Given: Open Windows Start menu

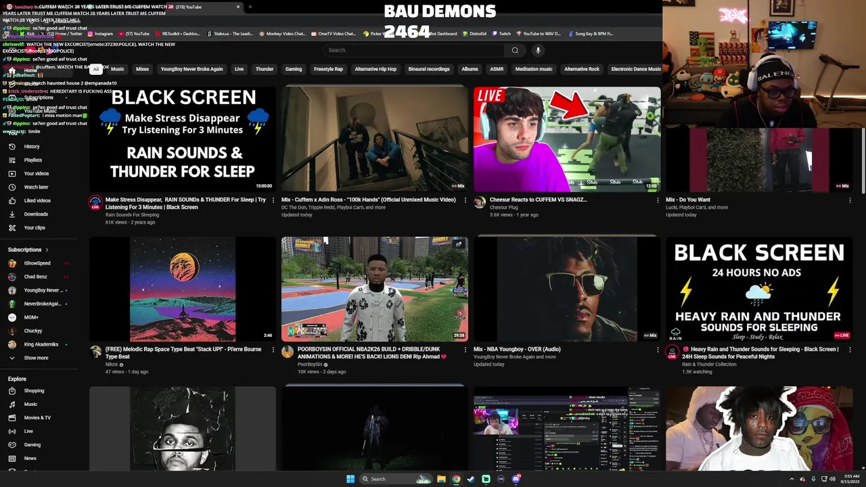Looking at the screenshot, I should tap(350, 479).
